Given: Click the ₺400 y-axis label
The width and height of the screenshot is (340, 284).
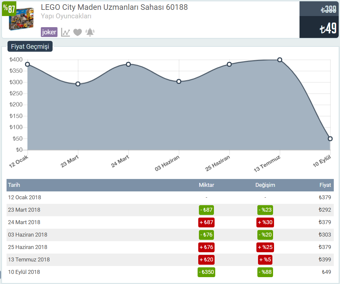Looking at the screenshot, I should (x=16, y=60).
